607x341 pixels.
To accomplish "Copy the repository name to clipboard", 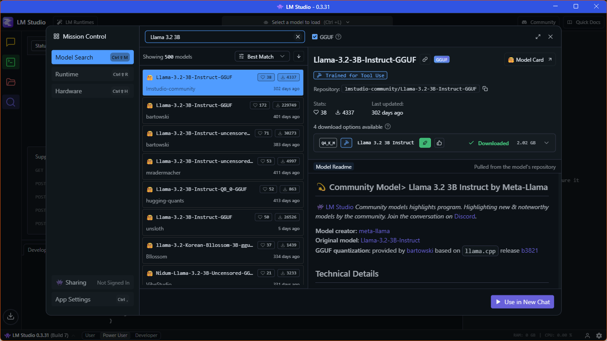I will click(485, 89).
